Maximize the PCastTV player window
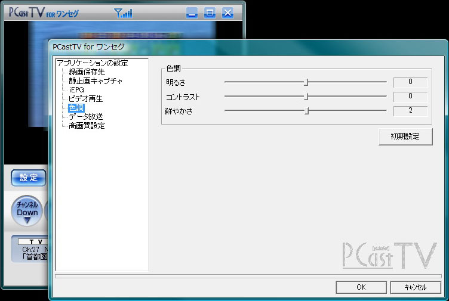The image size is (449, 301). coord(210,13)
